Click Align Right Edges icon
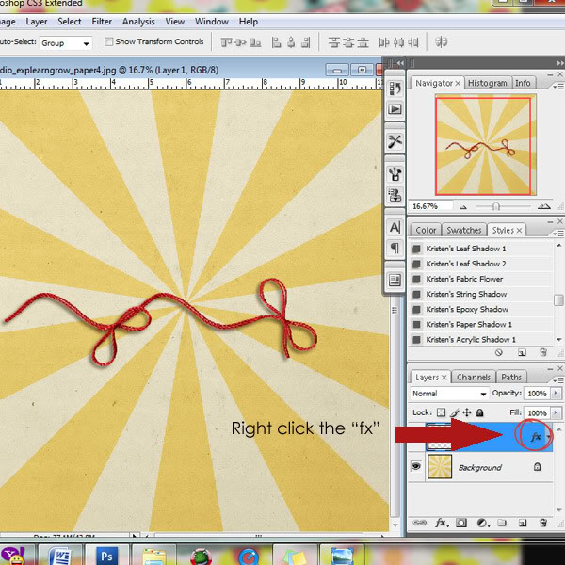565x565 pixels. [x=305, y=42]
